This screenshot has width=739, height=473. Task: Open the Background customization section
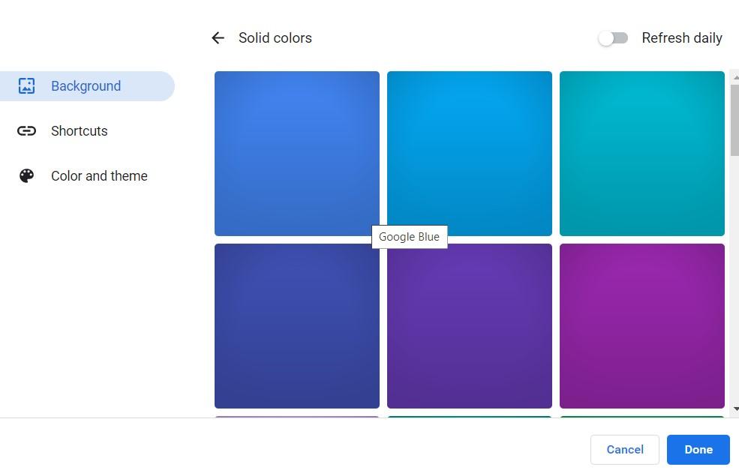pos(86,85)
